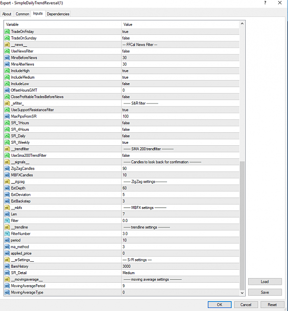Open the About tab

click(7, 14)
